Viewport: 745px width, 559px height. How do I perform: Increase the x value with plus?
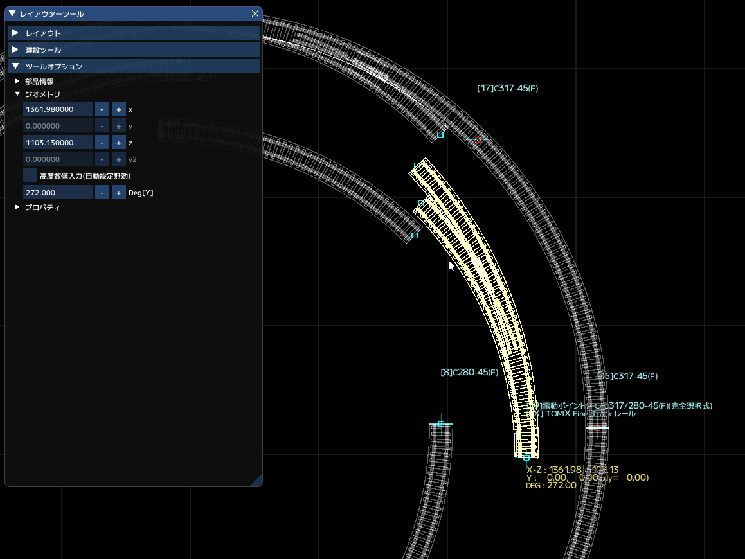[x=119, y=109]
